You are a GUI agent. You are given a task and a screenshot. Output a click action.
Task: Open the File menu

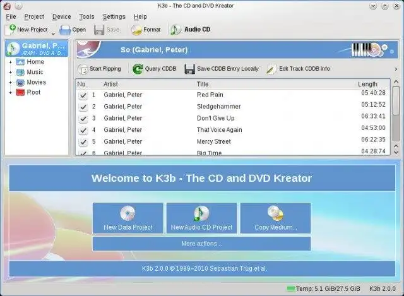pos(11,17)
